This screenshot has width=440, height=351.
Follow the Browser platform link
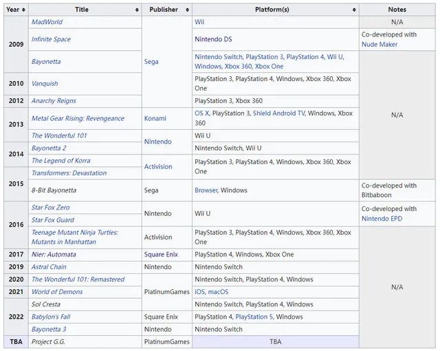[206, 190]
